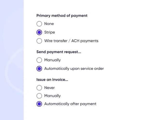
Task: Click the "Primary method of payment" heading
Action: point(62,16)
